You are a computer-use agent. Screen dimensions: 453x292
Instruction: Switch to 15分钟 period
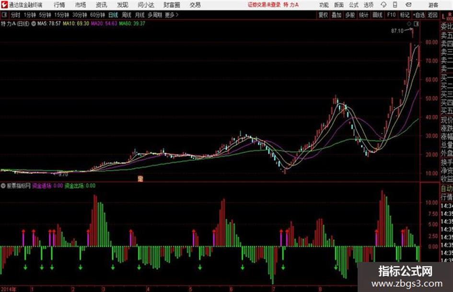coord(62,15)
